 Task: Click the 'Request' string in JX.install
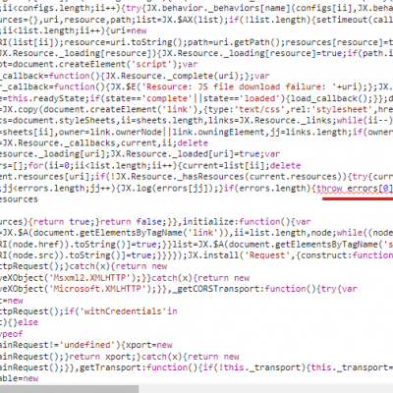(267, 255)
